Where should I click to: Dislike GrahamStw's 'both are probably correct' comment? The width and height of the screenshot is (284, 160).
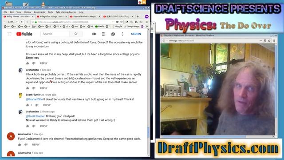pyautogui.click(x=34, y=88)
